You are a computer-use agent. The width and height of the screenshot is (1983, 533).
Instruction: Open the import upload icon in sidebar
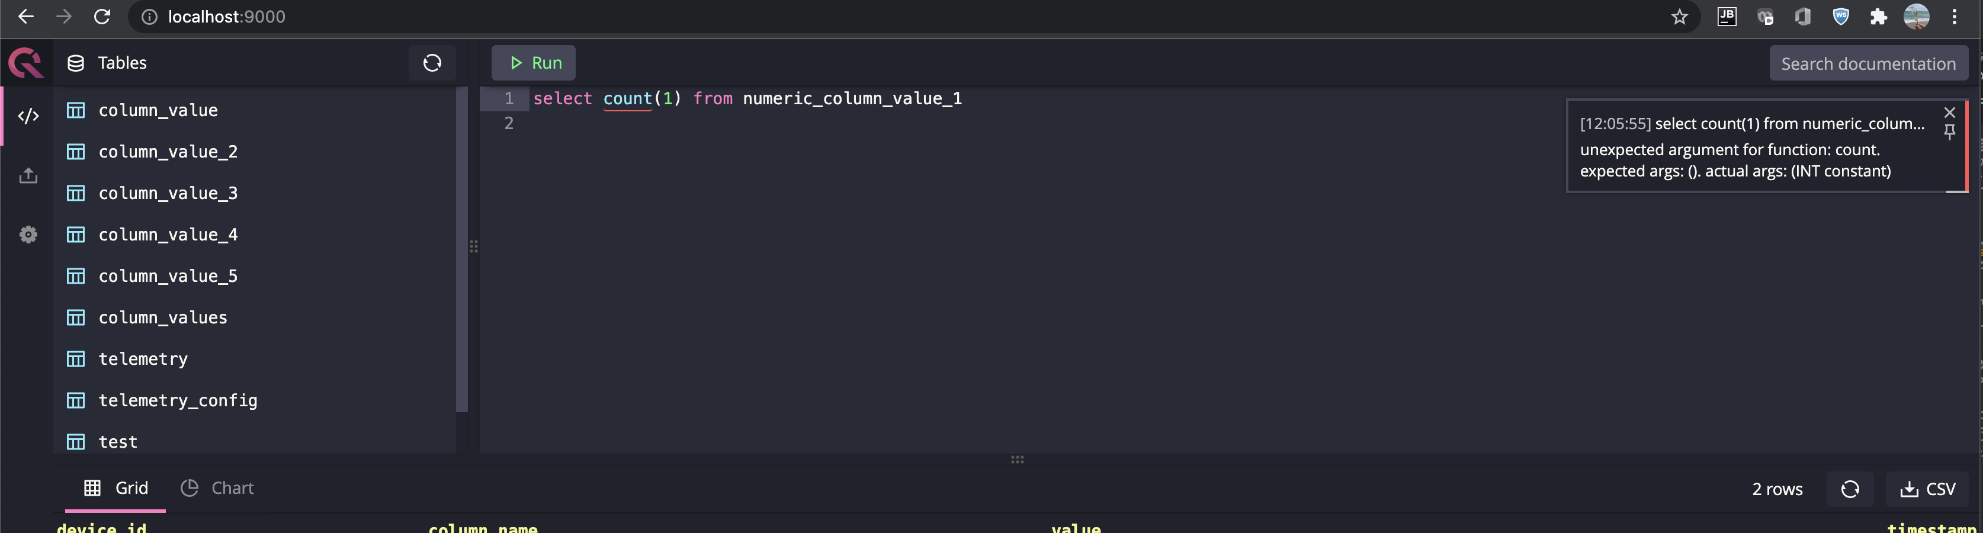pos(28,176)
